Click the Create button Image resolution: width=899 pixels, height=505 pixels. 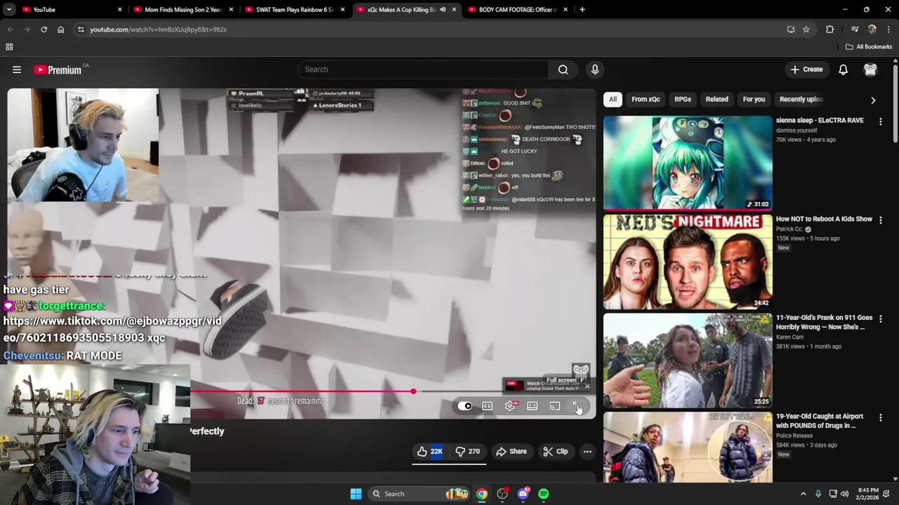806,69
